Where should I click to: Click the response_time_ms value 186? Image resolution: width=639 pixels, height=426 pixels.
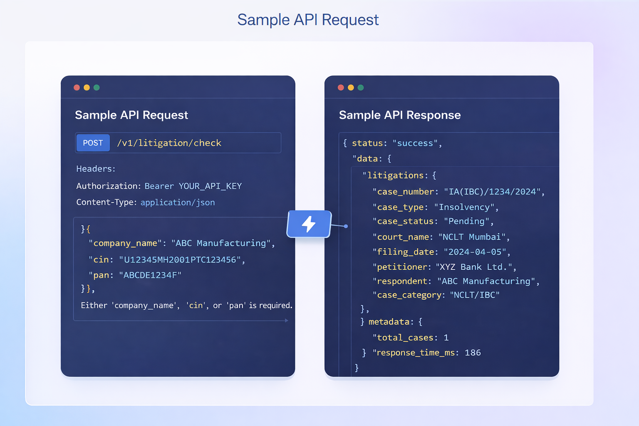(473, 352)
